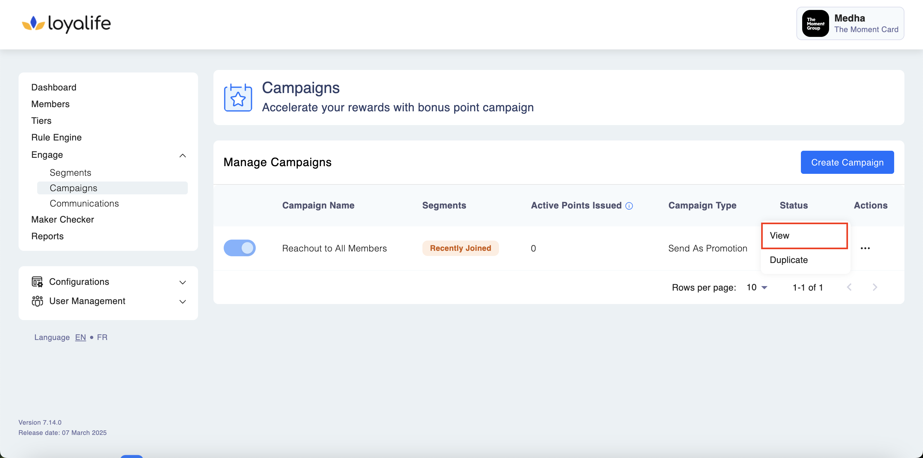This screenshot has width=923, height=458.
Task: Click the Active Points Issued info icon
Action: pyautogui.click(x=629, y=206)
